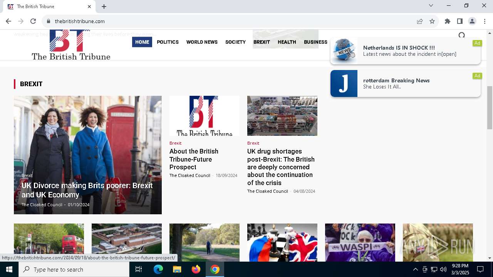Open The Cloaked Council author under drug shortages
Viewport: 493px width, 277px height.
pyautogui.click(x=268, y=191)
